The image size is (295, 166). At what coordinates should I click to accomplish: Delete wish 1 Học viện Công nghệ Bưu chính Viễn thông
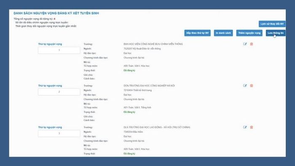251,44
